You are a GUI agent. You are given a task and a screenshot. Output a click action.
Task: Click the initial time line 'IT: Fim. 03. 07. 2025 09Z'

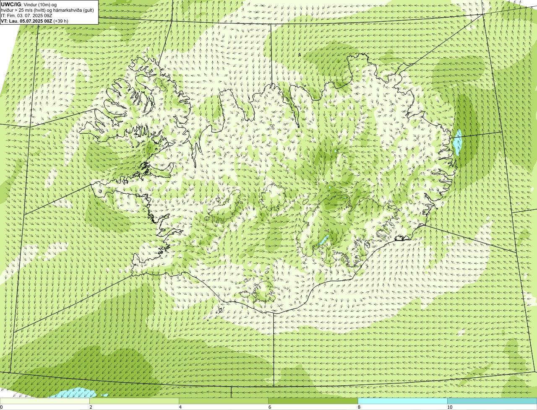[x=26, y=16]
